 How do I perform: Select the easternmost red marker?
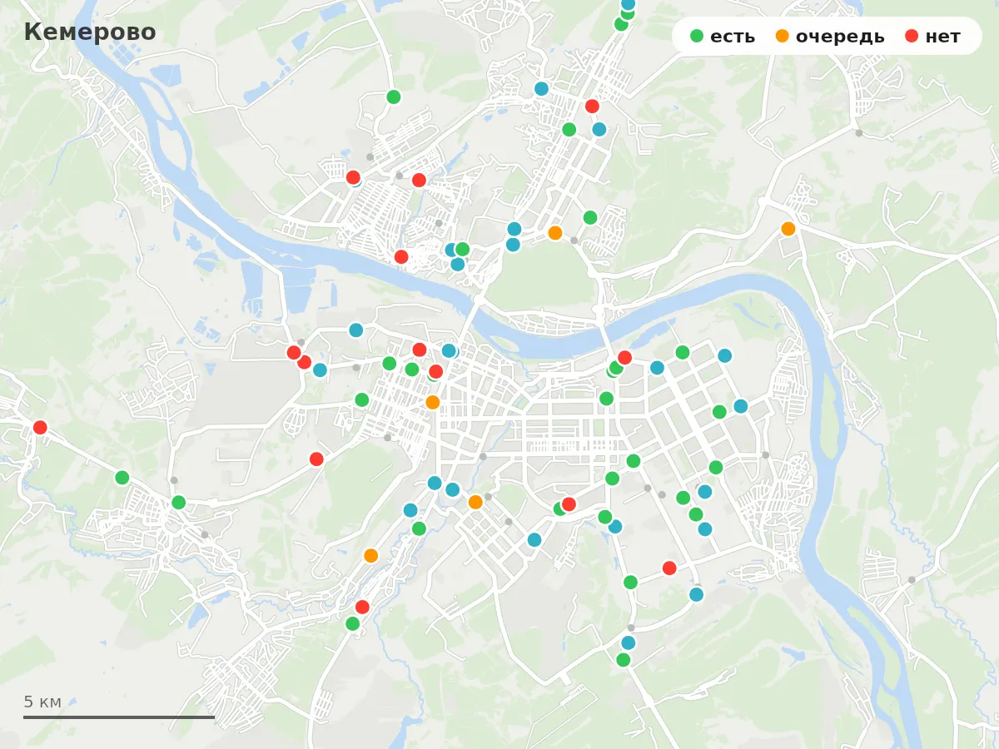click(x=669, y=568)
